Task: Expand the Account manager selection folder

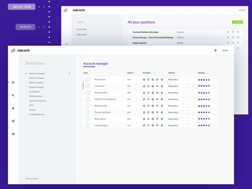Action: pyautogui.click(x=26, y=73)
